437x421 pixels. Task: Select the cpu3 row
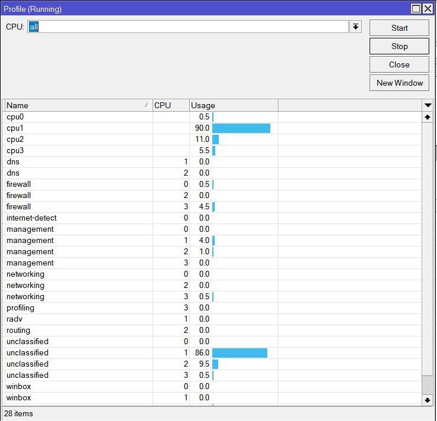pos(213,151)
